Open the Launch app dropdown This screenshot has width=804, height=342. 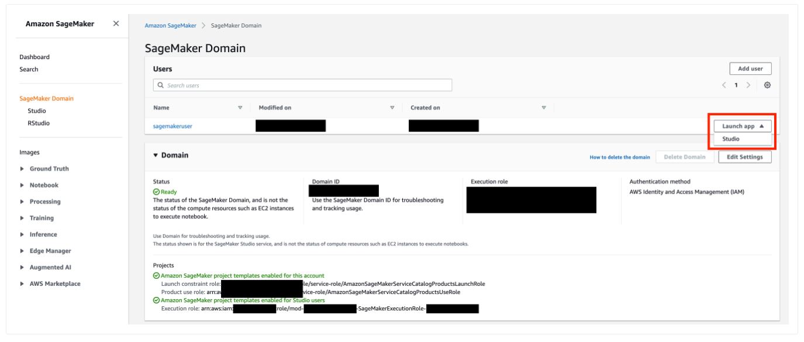(742, 126)
